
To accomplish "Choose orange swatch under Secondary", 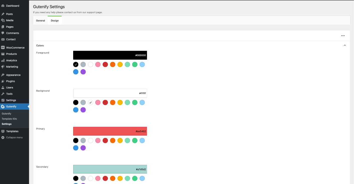I will pyautogui.click(x=113, y=178).
